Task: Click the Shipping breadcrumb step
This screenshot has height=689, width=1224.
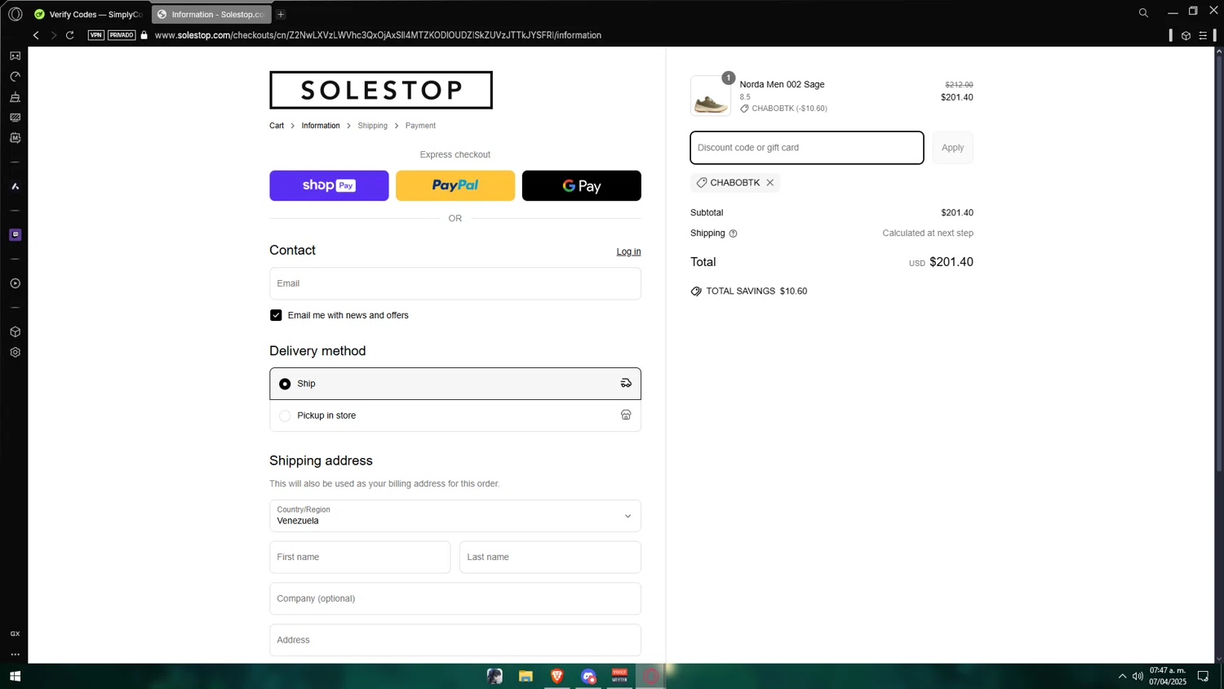Action: [372, 126]
